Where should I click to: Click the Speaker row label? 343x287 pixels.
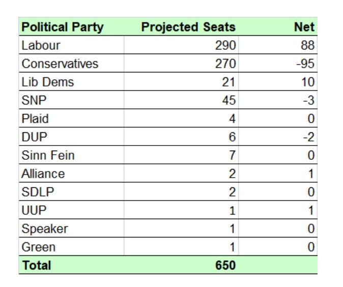[x=71, y=228]
